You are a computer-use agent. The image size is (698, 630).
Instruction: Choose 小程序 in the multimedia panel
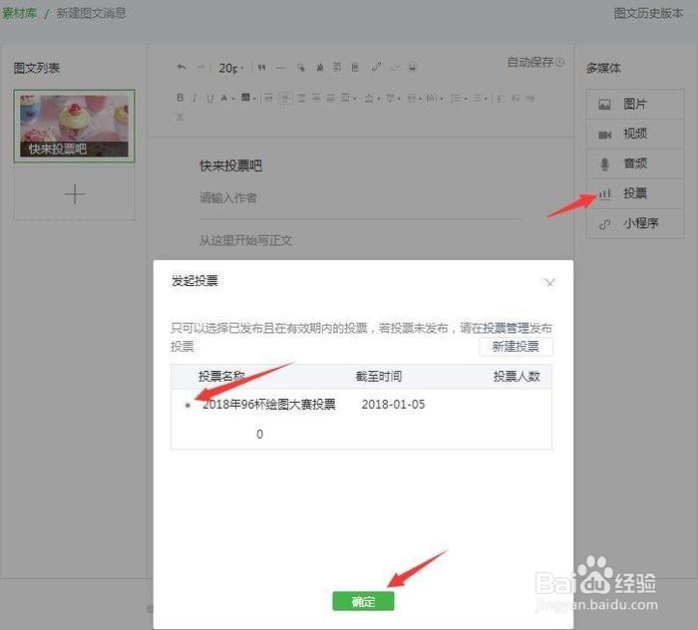pos(635,223)
